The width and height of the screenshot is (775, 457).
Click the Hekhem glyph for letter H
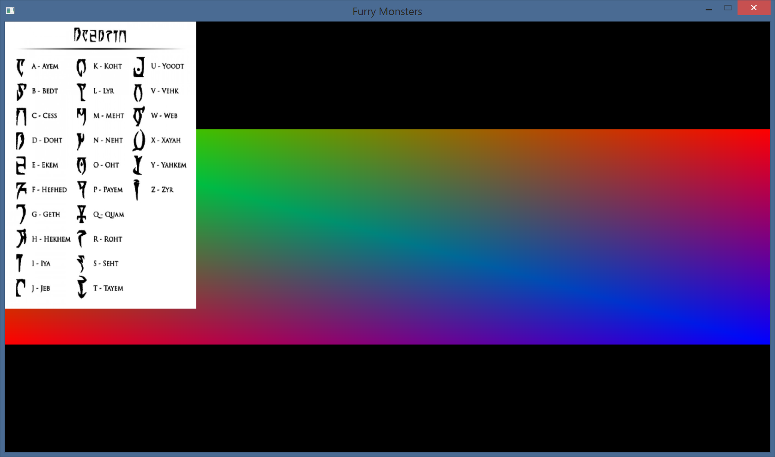pyautogui.click(x=21, y=238)
